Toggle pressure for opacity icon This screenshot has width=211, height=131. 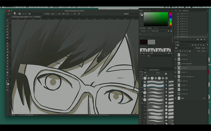pos(59,14)
